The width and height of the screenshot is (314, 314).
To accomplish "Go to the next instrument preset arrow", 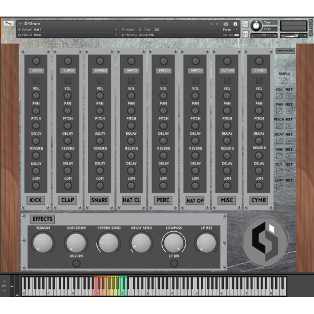I will (x=217, y=24).
